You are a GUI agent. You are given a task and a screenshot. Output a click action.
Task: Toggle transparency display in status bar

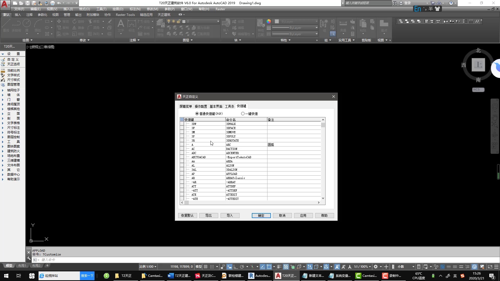point(286,267)
